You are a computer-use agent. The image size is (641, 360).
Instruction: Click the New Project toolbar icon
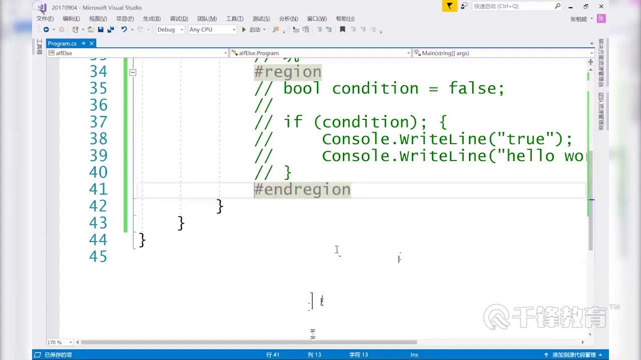pyautogui.click(x=75, y=29)
